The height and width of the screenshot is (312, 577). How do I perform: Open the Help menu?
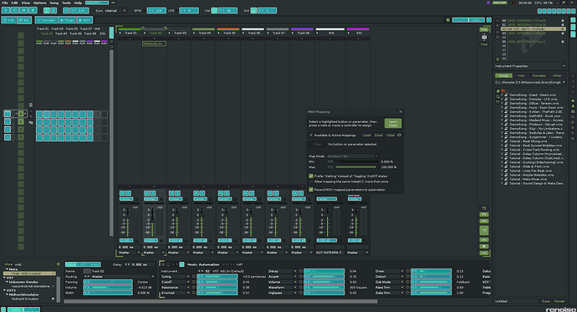[78, 3]
